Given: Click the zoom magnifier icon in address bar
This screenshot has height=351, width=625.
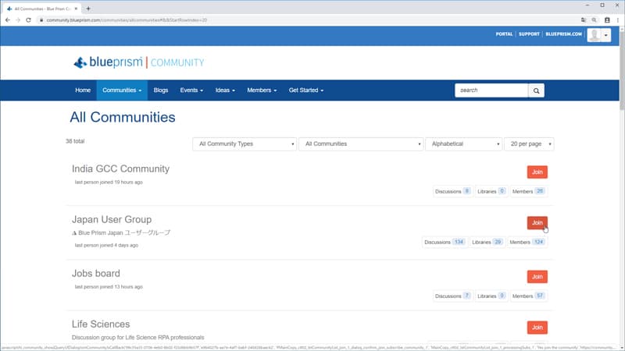Looking at the screenshot, I should point(595,20).
